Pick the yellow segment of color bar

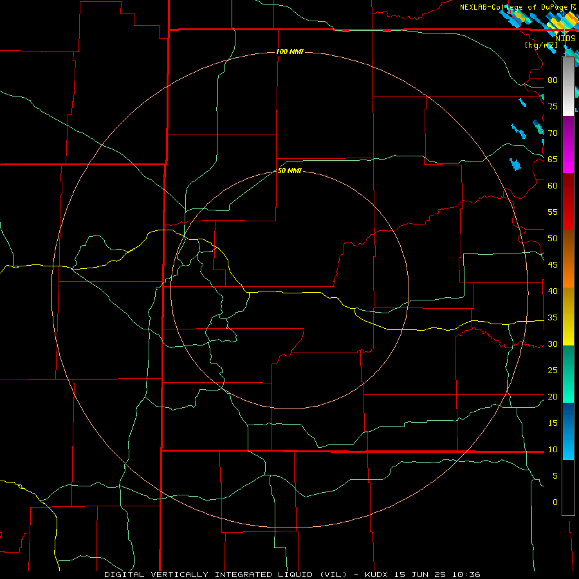coord(568,317)
